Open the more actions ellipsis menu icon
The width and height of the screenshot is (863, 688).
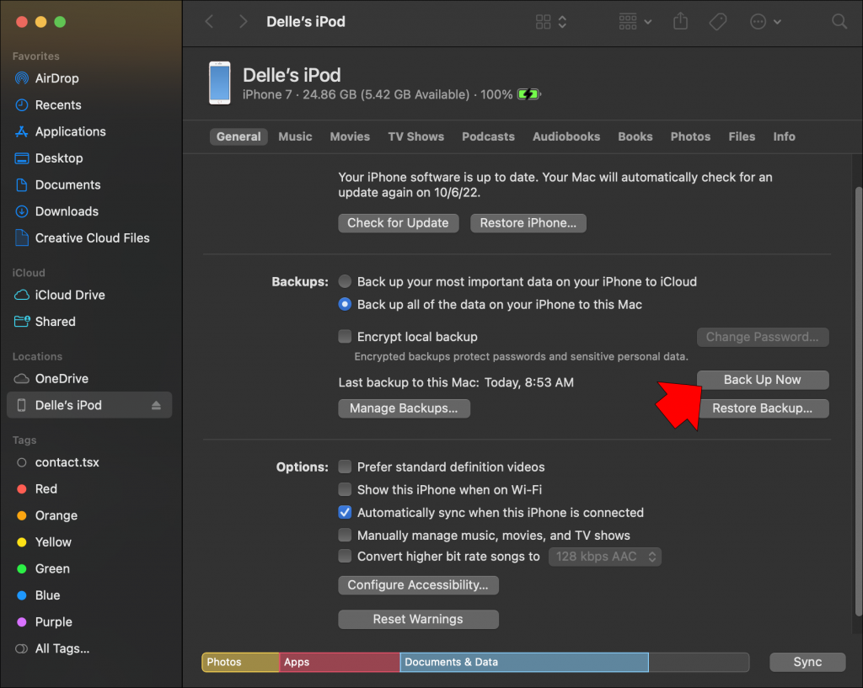[759, 21]
